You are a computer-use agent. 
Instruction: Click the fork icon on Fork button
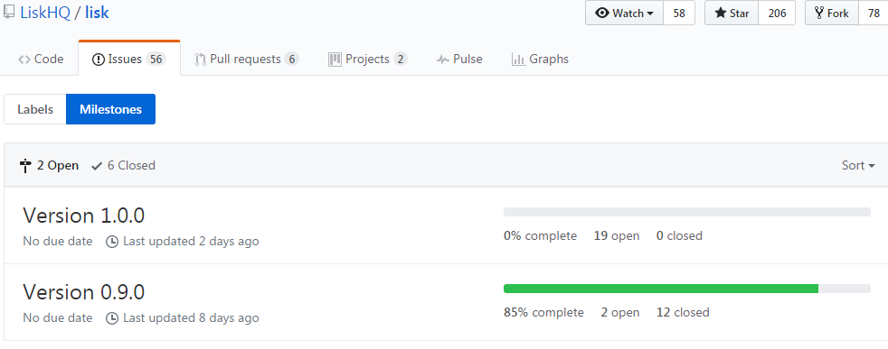coord(819,13)
